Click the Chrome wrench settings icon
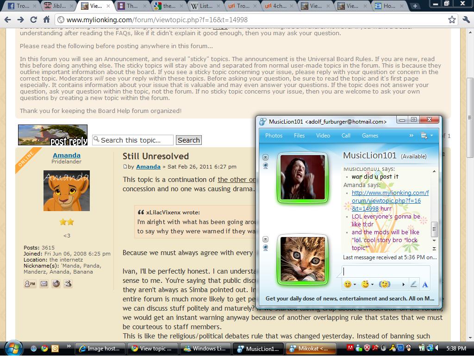Viewport: 474px width, 356px height. pos(466,19)
